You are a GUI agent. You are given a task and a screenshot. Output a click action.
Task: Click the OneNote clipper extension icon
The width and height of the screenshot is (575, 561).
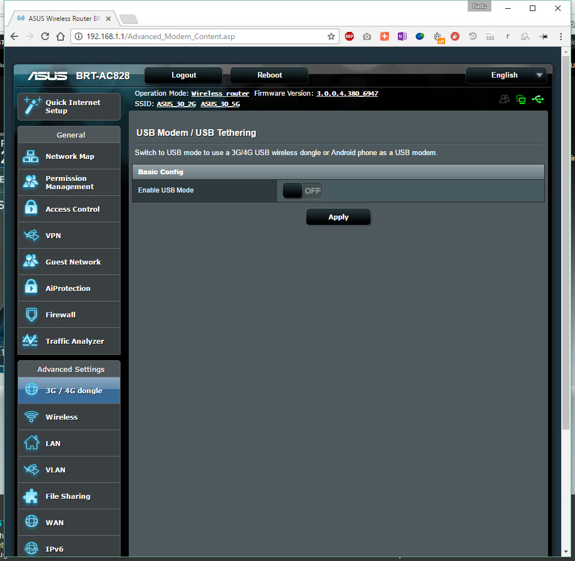coord(402,36)
